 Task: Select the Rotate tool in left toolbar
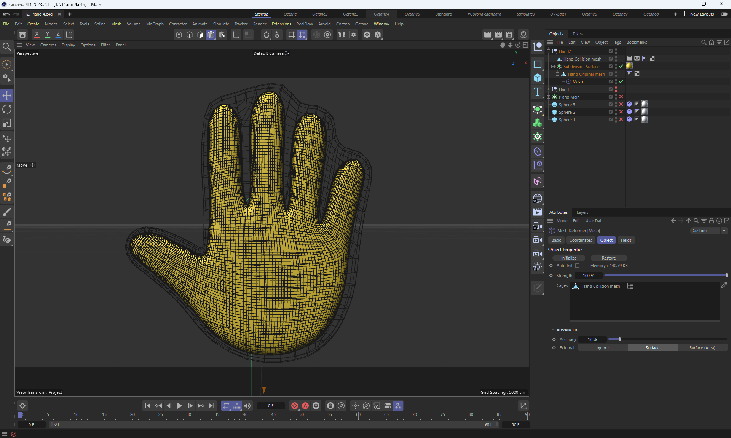pyautogui.click(x=7, y=110)
